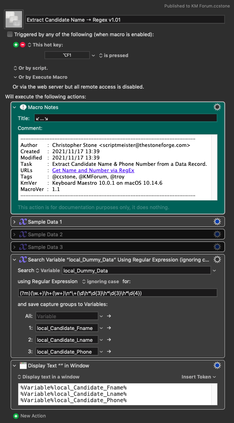
Task: Click the Sample Data 2 variable icon
Action: pyautogui.click(x=23, y=234)
